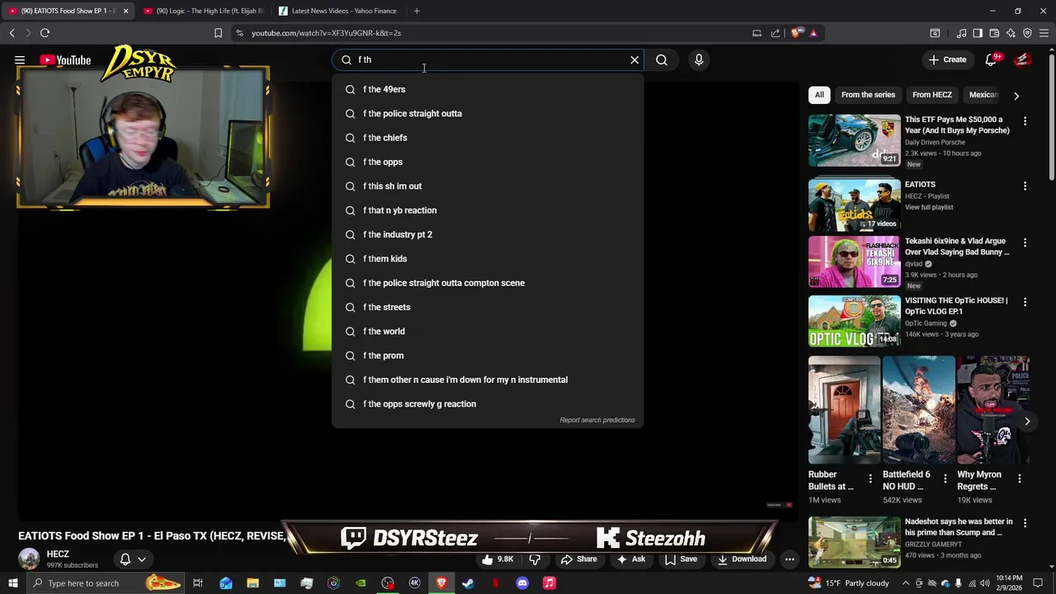The image size is (1056, 594).
Task: Open Steam from the Windows taskbar
Action: pos(468,583)
